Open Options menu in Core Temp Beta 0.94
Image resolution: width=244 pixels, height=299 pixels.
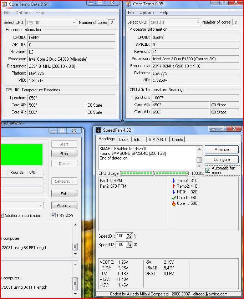[x=23, y=13]
